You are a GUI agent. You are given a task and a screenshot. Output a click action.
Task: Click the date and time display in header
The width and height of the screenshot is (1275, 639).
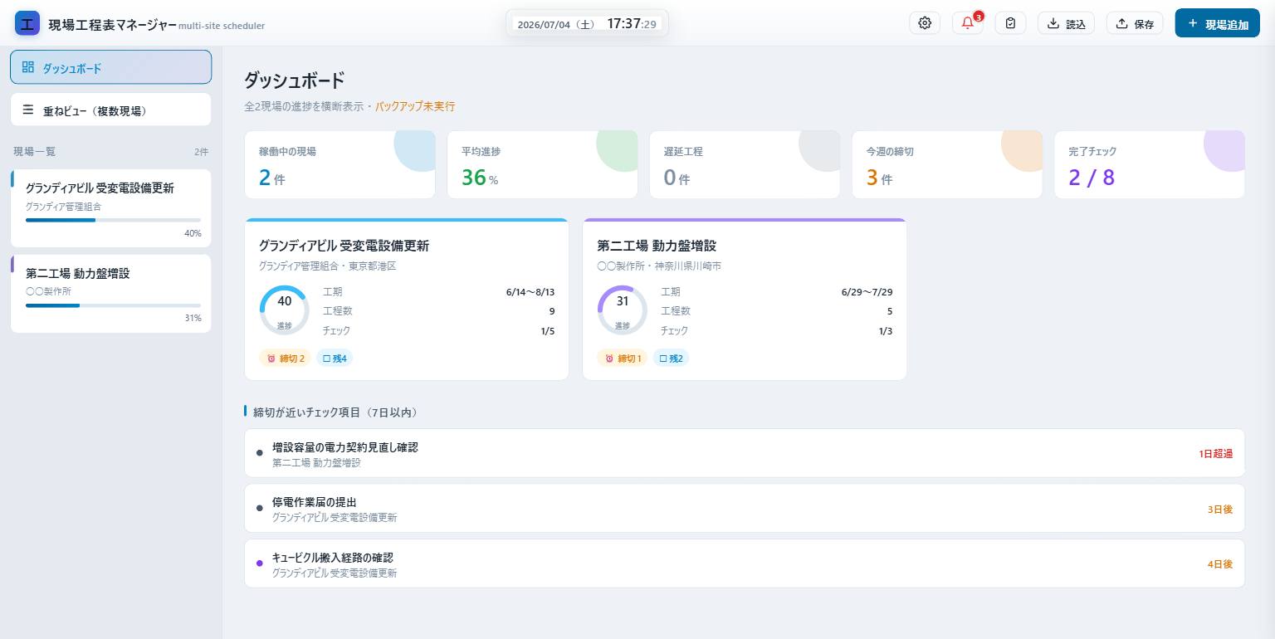coord(587,24)
